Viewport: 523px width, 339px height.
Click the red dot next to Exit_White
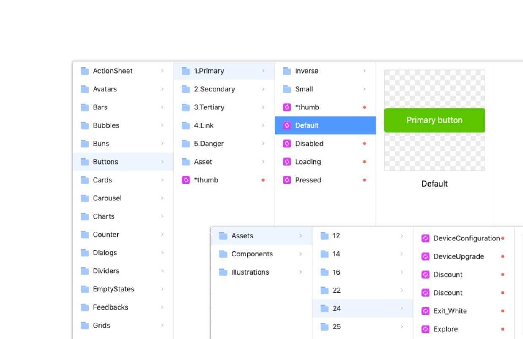tap(503, 311)
